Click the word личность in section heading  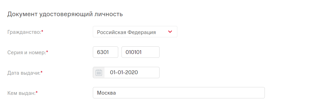pos(109,14)
